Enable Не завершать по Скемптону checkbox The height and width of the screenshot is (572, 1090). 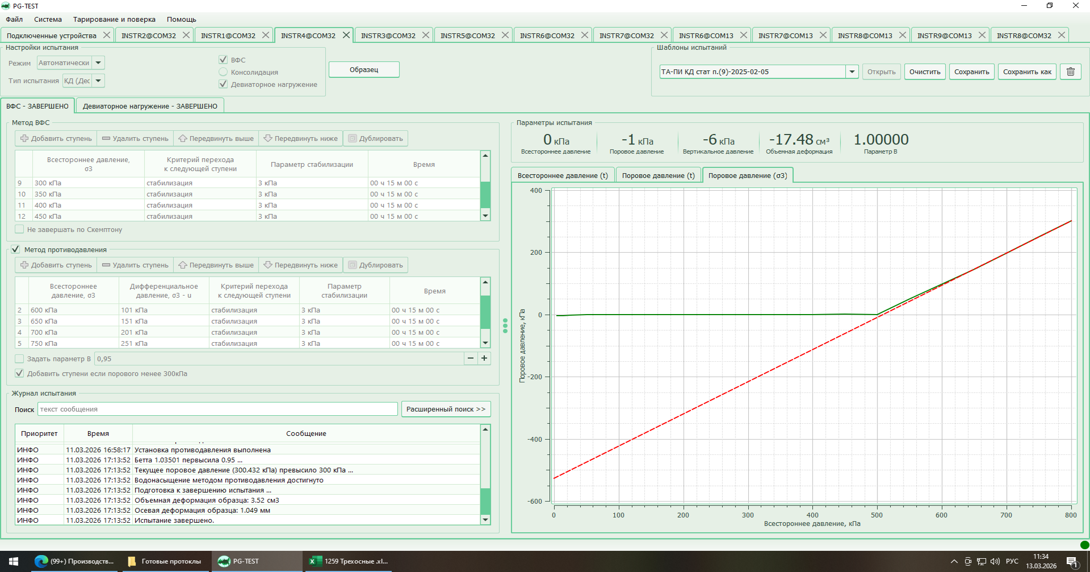pos(20,229)
